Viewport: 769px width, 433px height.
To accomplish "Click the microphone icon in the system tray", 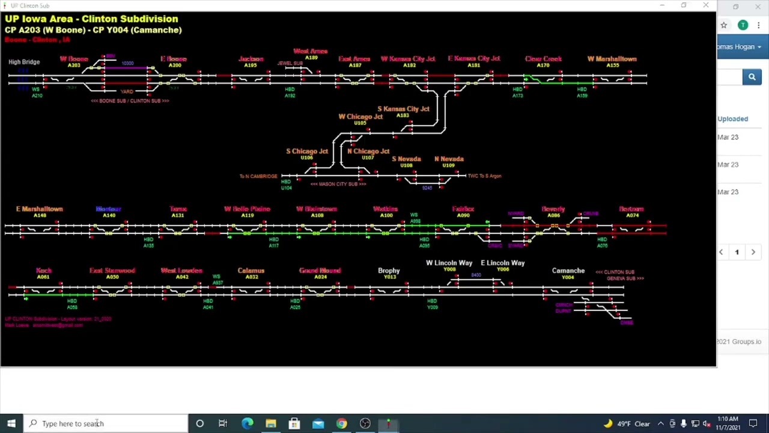I will coord(684,423).
